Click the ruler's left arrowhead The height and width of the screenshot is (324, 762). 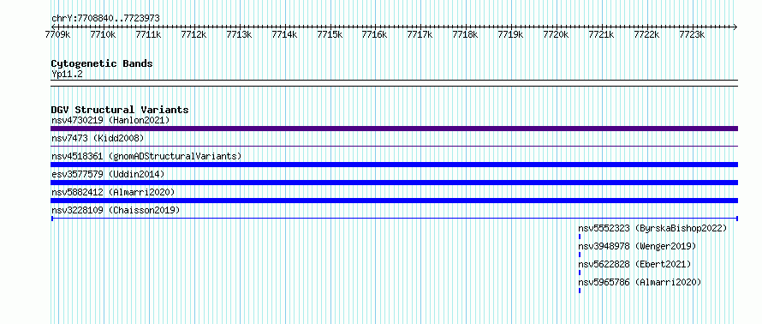[53, 27]
